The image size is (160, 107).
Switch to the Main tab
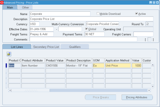[10, 8]
